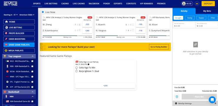The image size is (218, 106).
Task: Click the Sports Betting logo
Action: click(x=10, y=4)
